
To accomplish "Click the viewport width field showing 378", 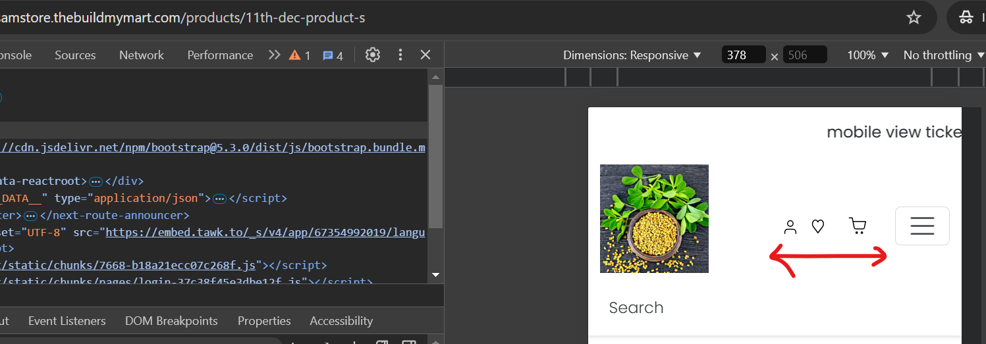I will pos(744,55).
